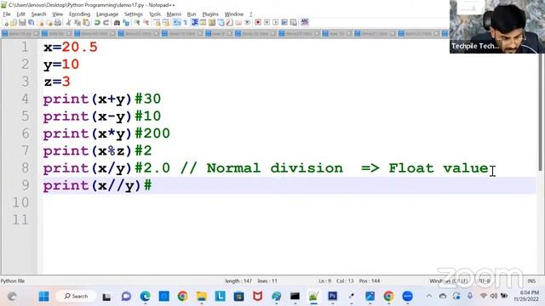The height and width of the screenshot is (306, 545).
Task: Open the Edit menu
Action: 20,14
